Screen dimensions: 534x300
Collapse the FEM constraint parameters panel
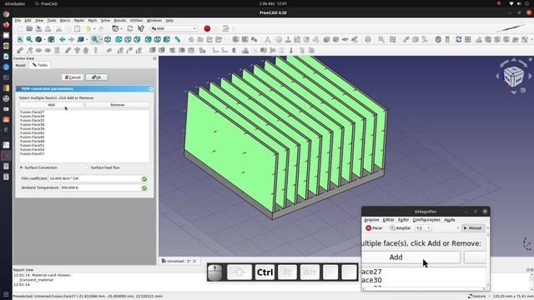[150, 89]
